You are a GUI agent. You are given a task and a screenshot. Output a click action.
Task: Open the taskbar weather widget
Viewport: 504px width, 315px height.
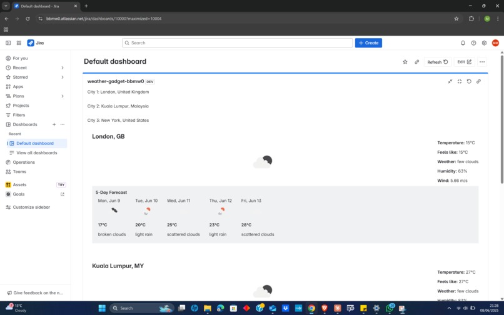pos(16,308)
